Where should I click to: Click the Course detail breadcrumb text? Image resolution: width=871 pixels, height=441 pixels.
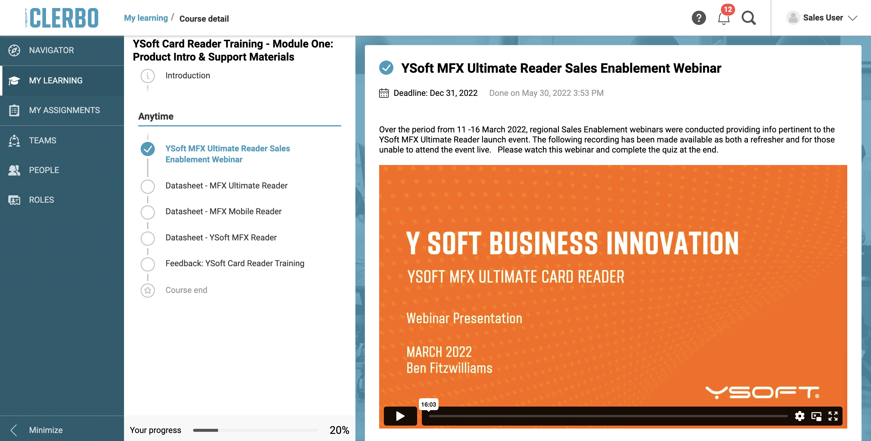[204, 19]
